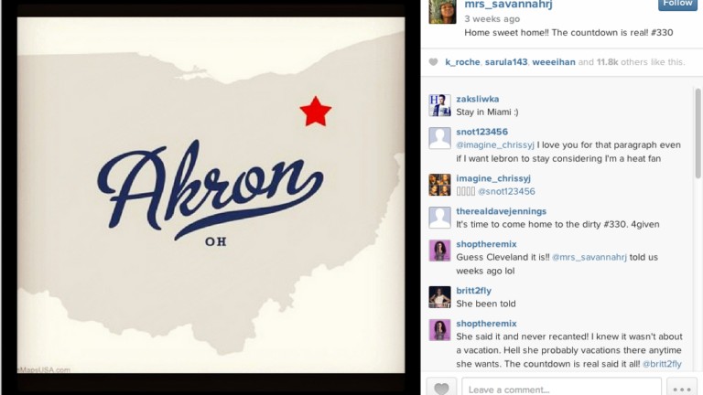Open therealdavejennings' default avatar
Screen dimensions: 703x395
(x=439, y=218)
